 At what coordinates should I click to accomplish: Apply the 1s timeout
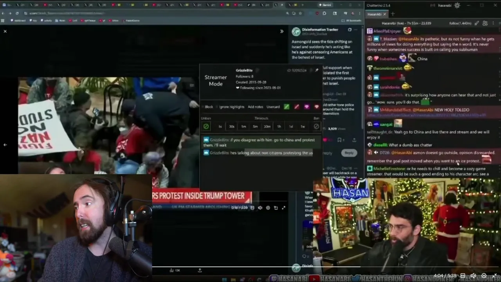tap(220, 126)
